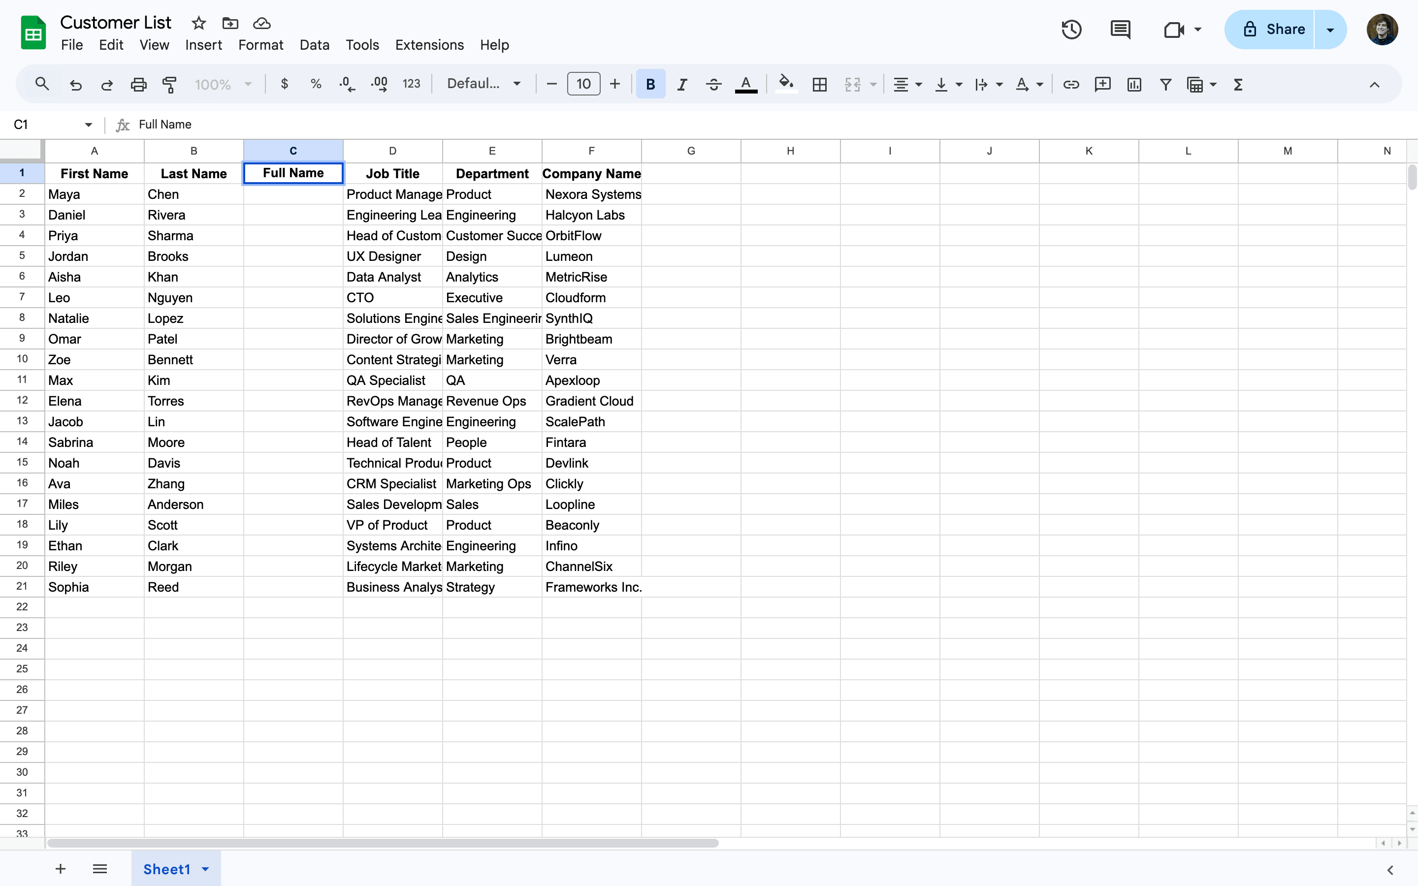Open the Format menu

click(x=261, y=45)
